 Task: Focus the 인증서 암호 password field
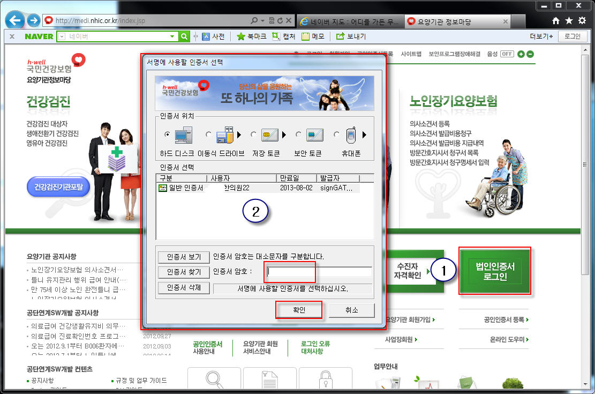click(x=319, y=272)
